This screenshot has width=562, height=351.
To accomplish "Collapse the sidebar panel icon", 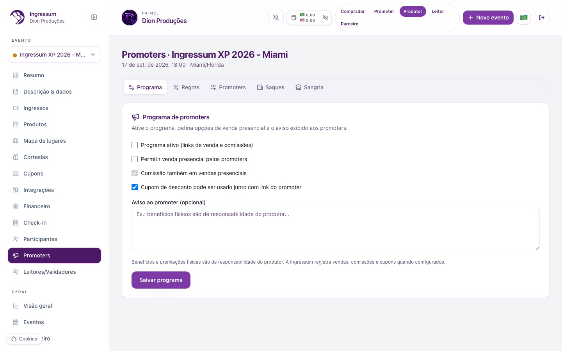I will tap(94, 17).
